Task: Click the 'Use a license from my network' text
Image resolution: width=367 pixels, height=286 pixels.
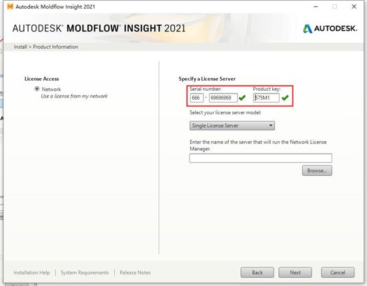Action: coord(74,96)
